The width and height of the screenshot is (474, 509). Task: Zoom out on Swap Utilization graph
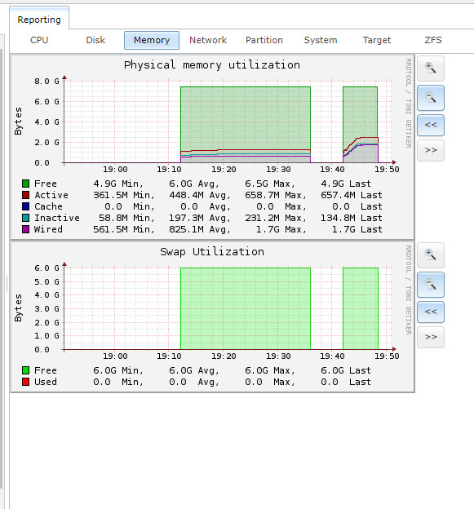click(x=431, y=285)
